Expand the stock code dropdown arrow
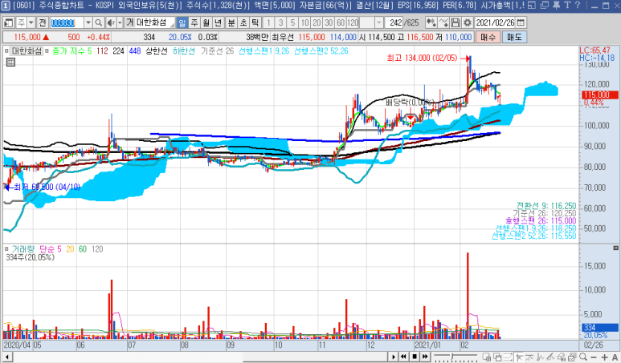Viewport: 621px width, 363px height. [90, 22]
